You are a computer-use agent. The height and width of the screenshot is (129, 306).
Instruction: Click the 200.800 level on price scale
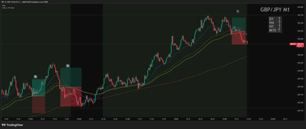(x=300, y=7)
